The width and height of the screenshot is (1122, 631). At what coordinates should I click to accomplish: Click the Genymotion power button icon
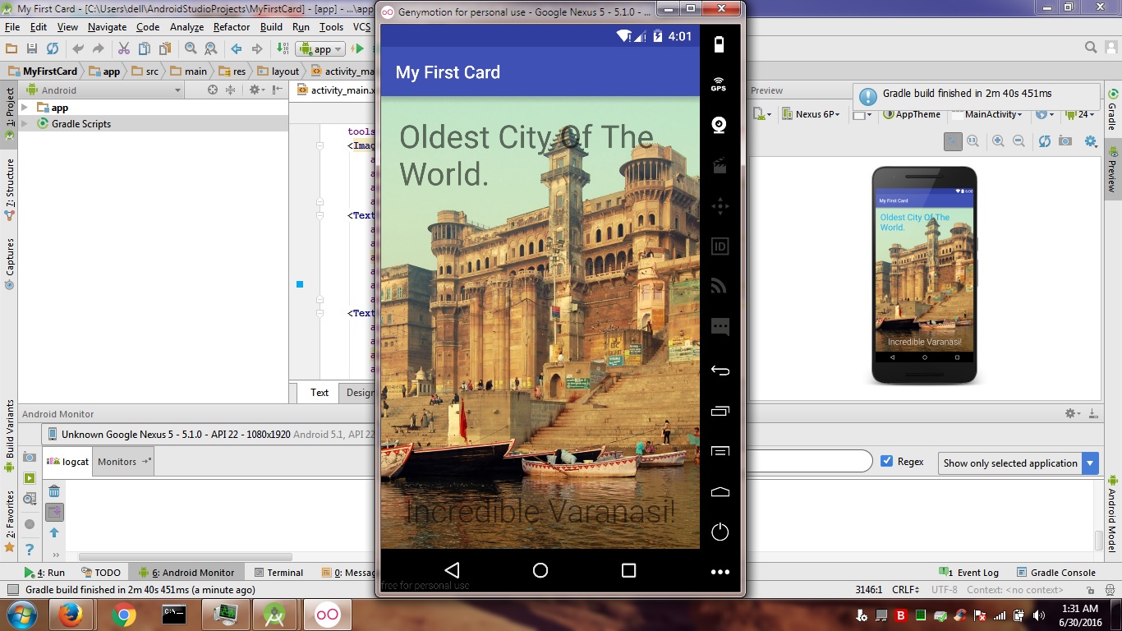point(720,532)
